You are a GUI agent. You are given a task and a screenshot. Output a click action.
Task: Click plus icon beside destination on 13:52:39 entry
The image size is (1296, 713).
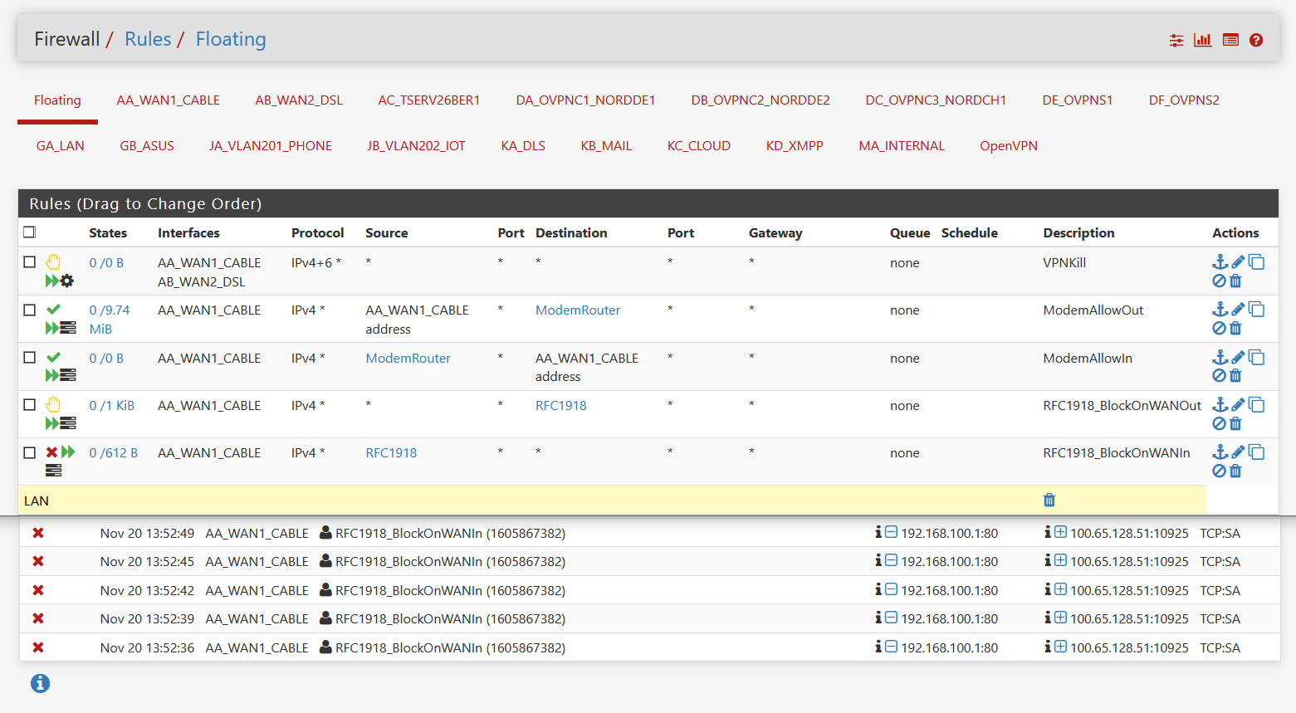1060,618
